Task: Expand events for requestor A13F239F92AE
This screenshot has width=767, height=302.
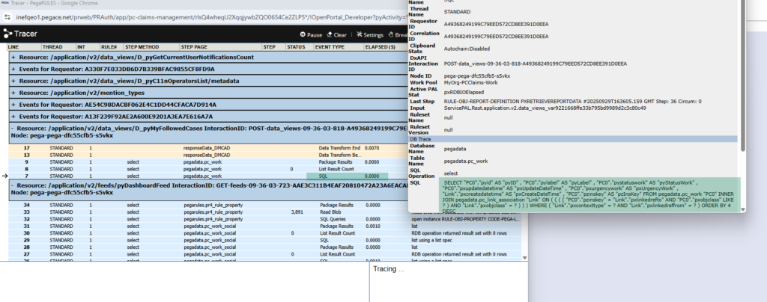Action: 13,117
